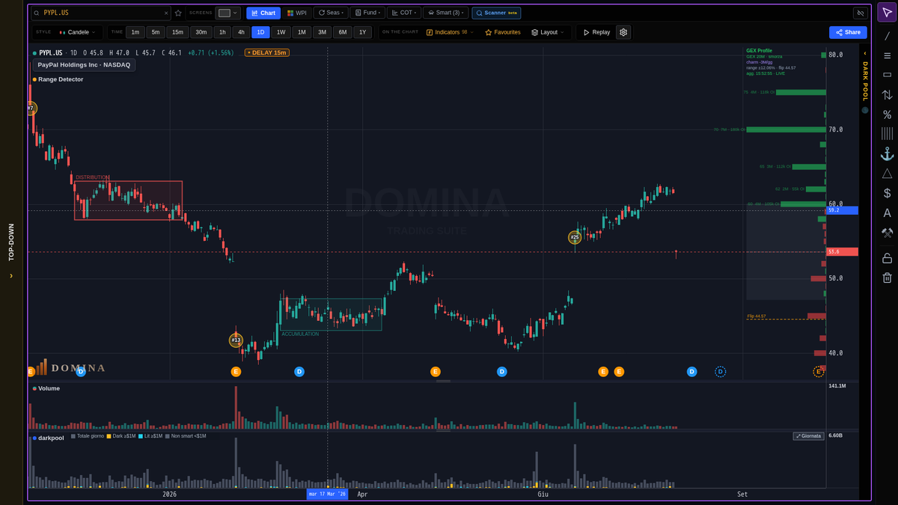898x505 pixels.
Task: Click the DELAY 15m badge
Action: pyautogui.click(x=267, y=52)
